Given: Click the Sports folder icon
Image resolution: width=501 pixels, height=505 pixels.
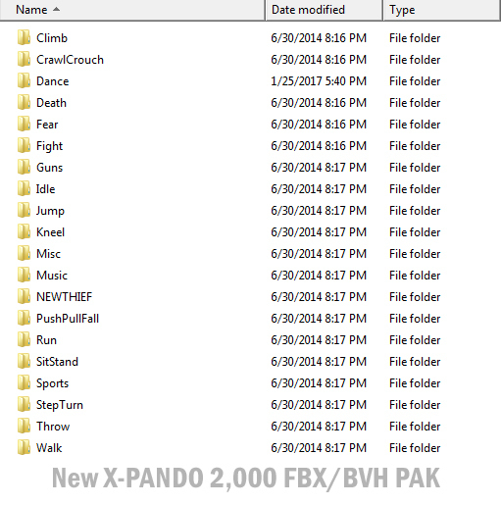Looking at the screenshot, I should click(x=24, y=382).
